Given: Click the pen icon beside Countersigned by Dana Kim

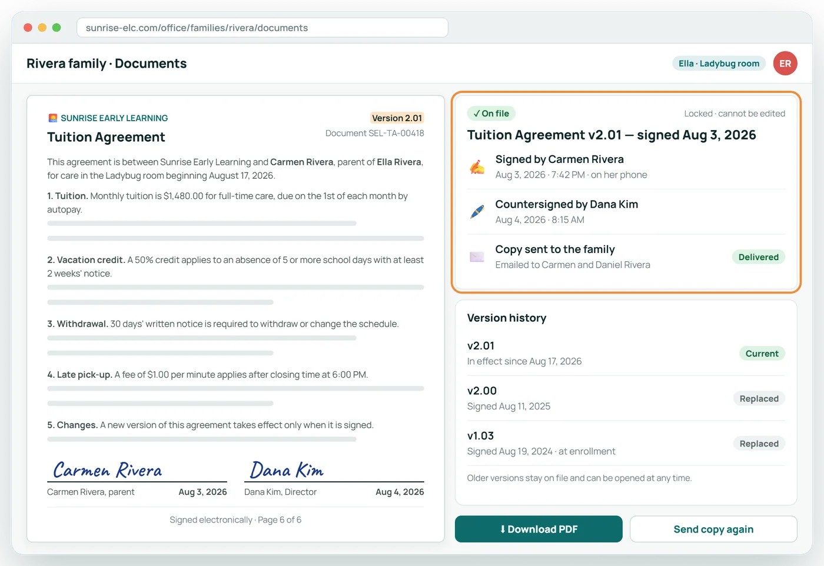Looking at the screenshot, I should pyautogui.click(x=477, y=212).
